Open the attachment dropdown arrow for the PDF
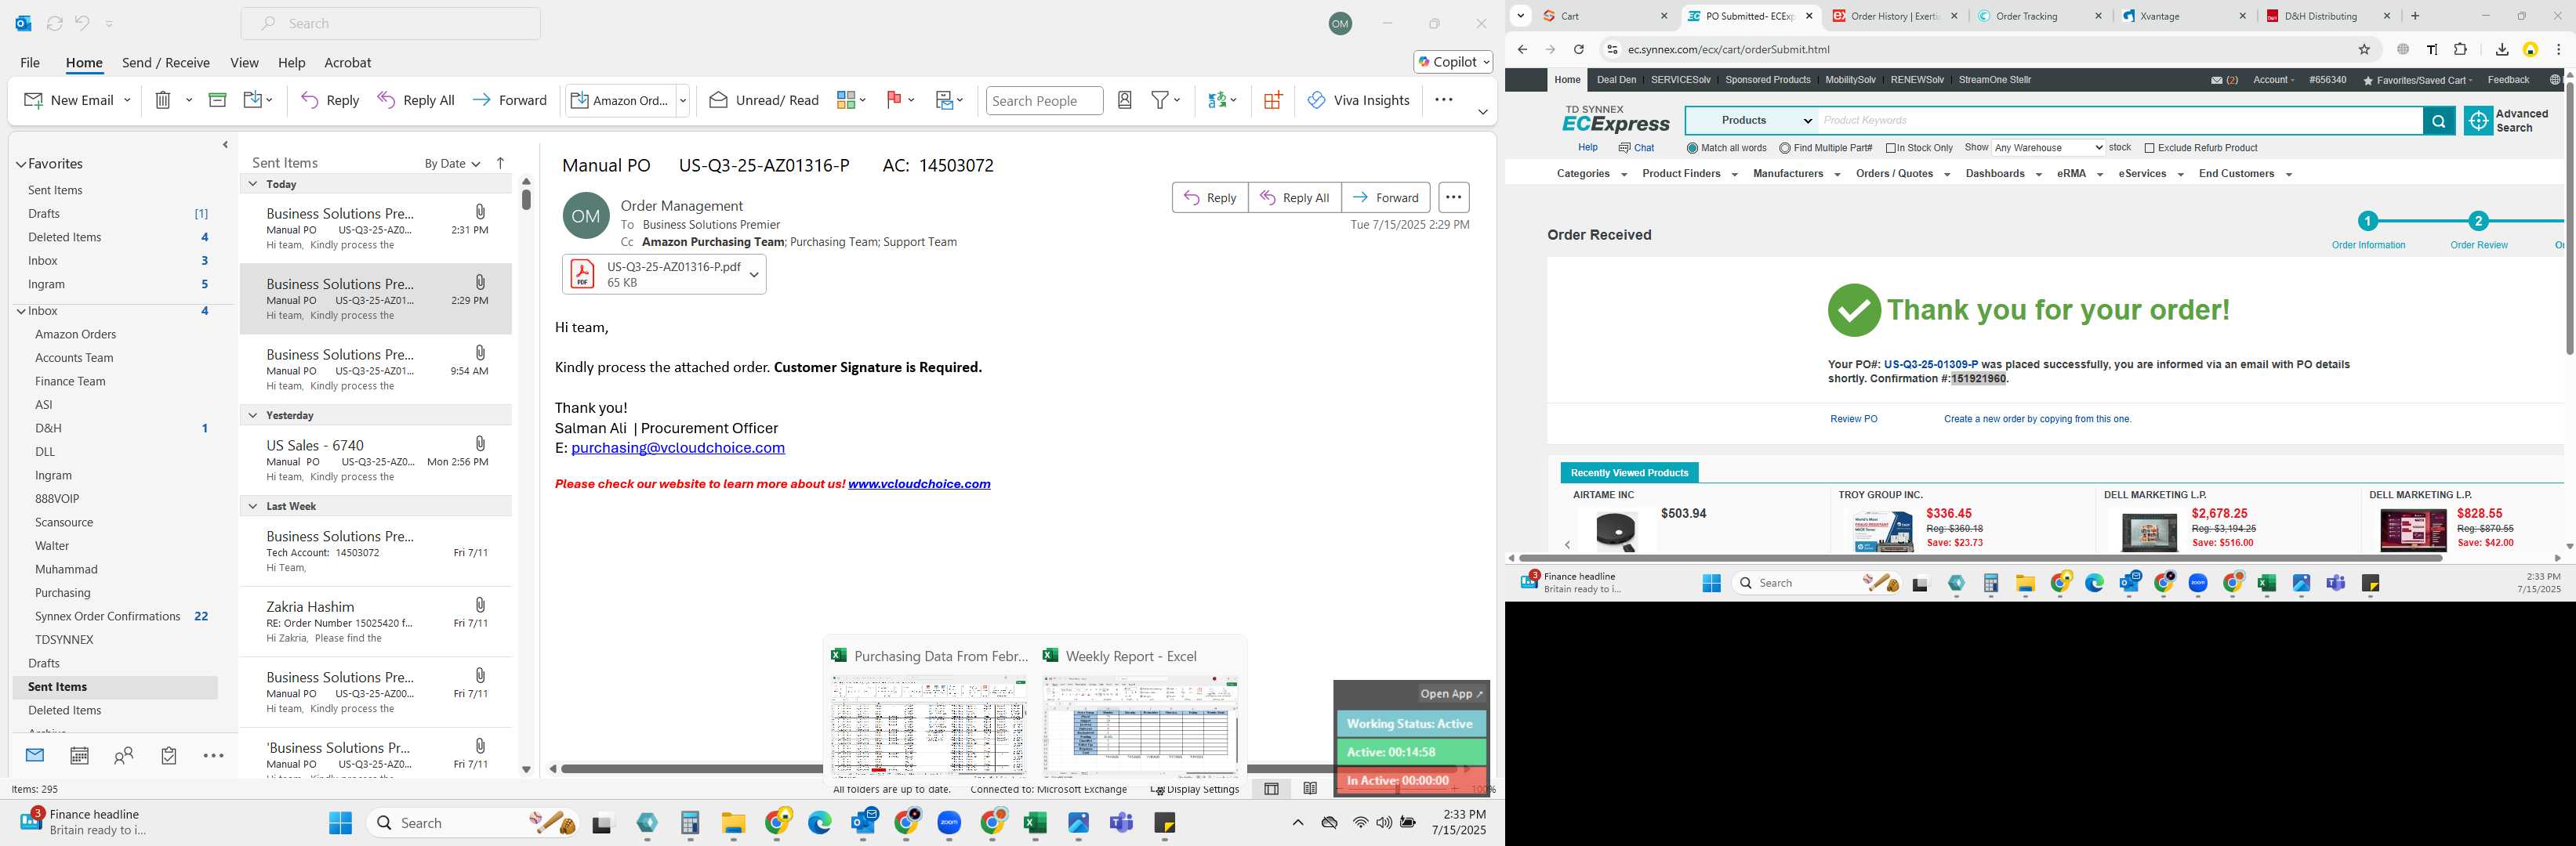2576x846 pixels. point(754,275)
